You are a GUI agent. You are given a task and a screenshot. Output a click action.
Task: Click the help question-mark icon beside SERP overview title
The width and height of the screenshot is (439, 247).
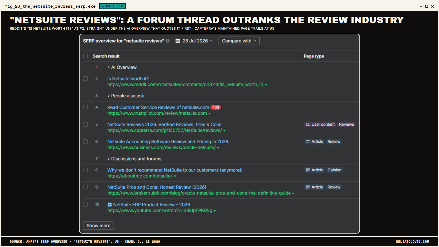[167, 41]
